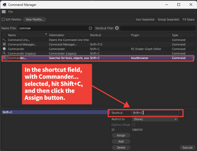Click the Add button
Image resolution: width=197 pixels, height=151 pixels.
(121, 141)
